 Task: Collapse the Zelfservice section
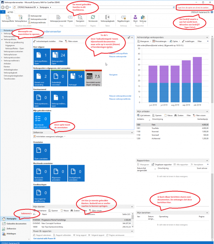click(x=132, y=132)
